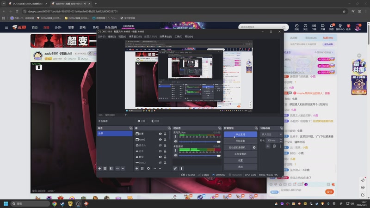Mute microphone/Aux speaker icon in mixer
370x208 pixels.
176,141
